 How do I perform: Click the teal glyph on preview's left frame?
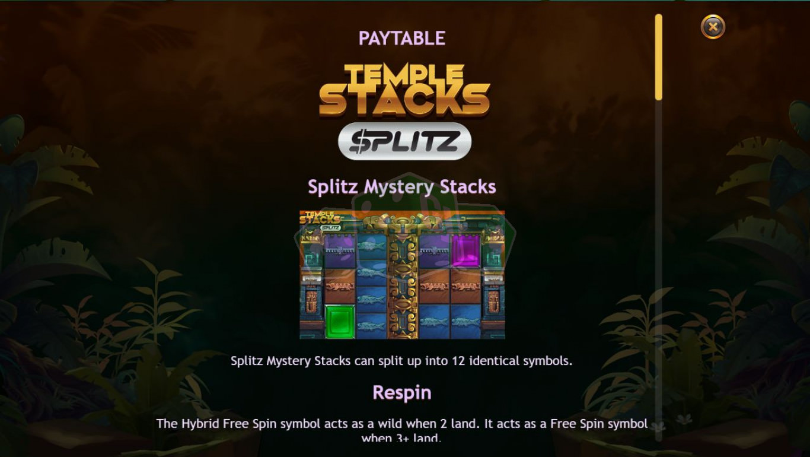tap(312, 258)
